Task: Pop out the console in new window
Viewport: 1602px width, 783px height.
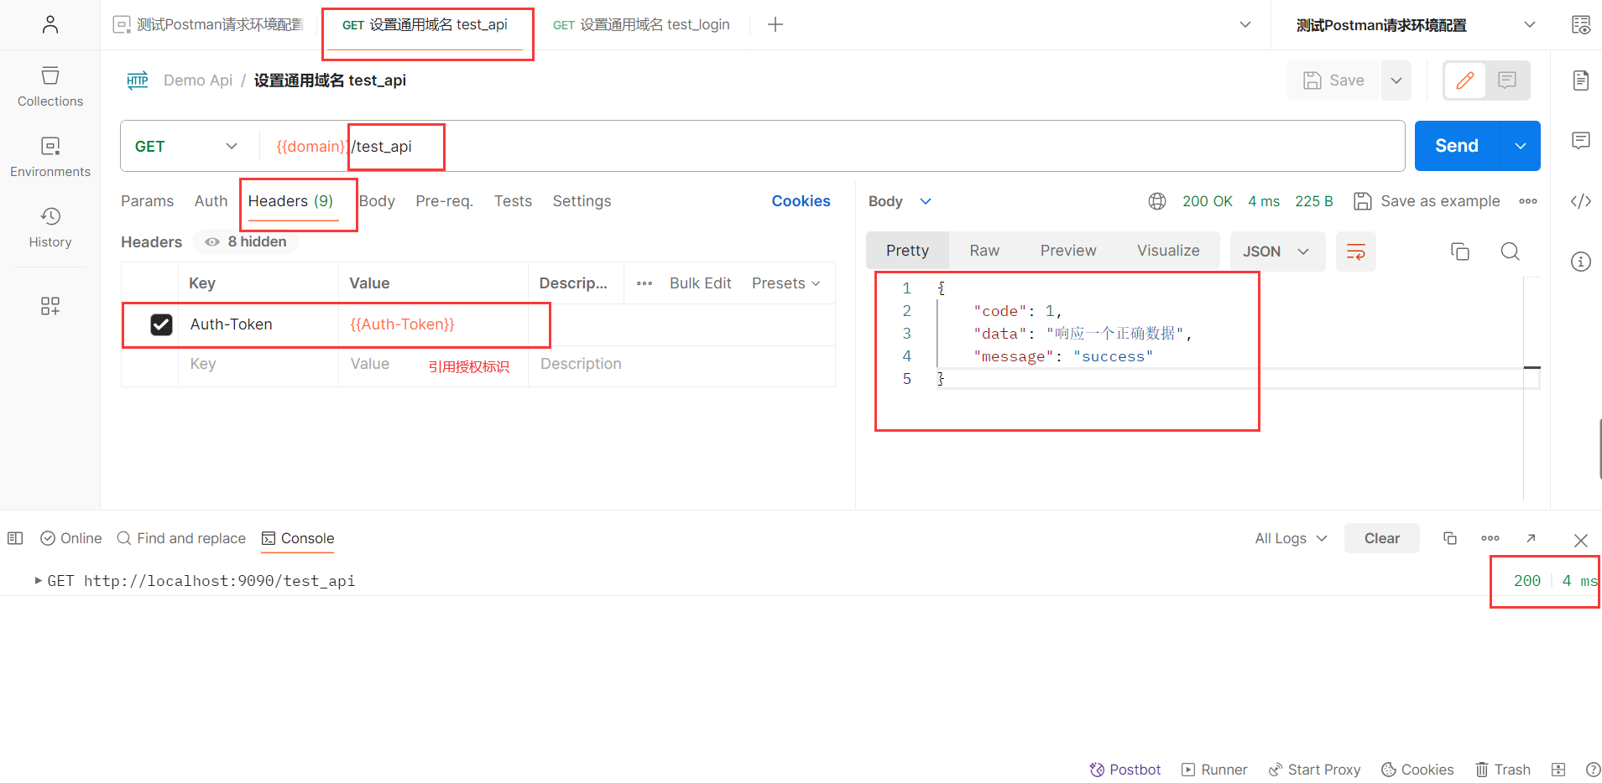Action: tap(1531, 538)
